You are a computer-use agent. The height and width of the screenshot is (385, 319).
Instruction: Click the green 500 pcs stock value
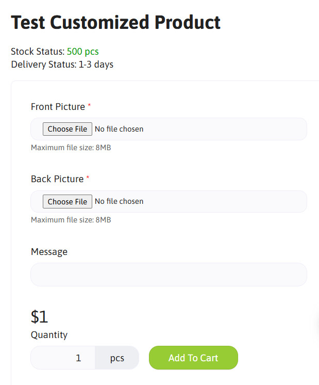click(x=83, y=52)
